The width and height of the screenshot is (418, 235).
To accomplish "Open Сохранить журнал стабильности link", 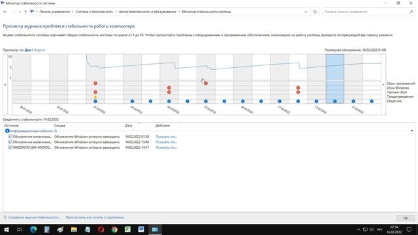I will (x=34, y=217).
